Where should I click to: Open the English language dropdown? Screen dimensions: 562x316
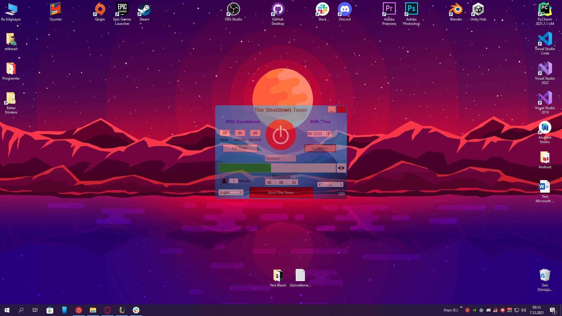pos(231,193)
